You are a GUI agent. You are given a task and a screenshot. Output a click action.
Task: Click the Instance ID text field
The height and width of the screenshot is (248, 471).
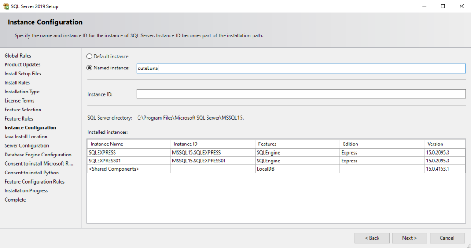click(x=301, y=94)
